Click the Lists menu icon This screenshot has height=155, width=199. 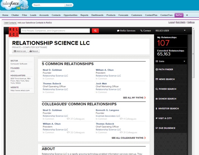[x=157, y=61]
